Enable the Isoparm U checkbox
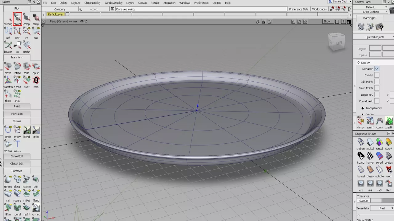 coord(377,95)
